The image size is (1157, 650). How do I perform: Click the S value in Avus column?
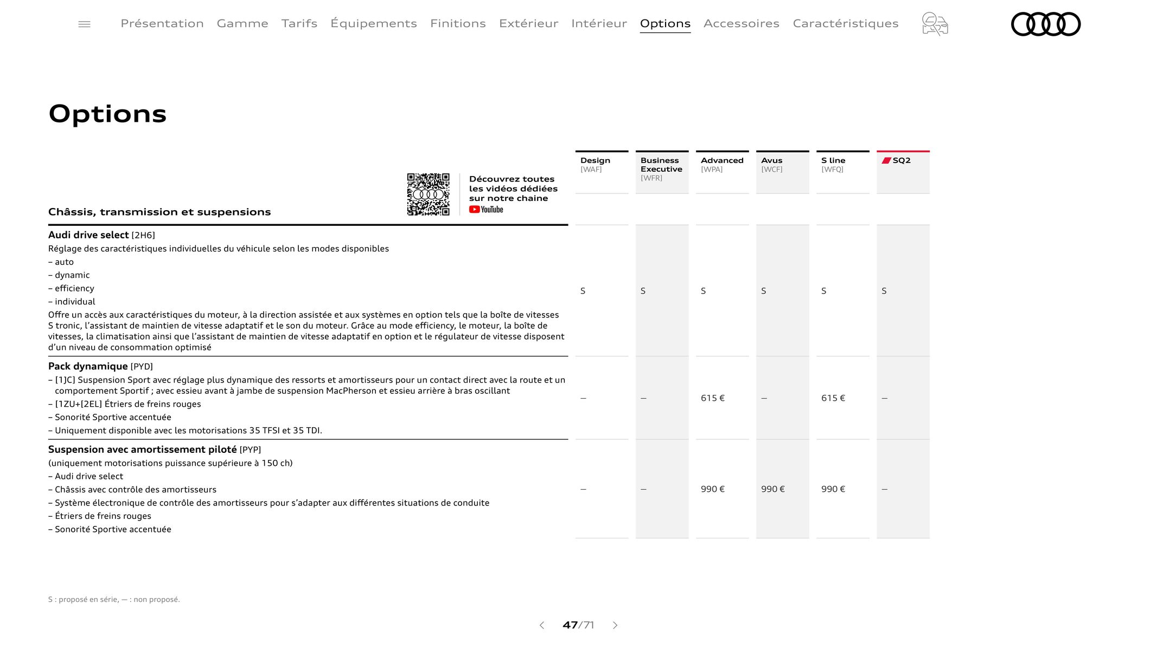pyautogui.click(x=764, y=291)
